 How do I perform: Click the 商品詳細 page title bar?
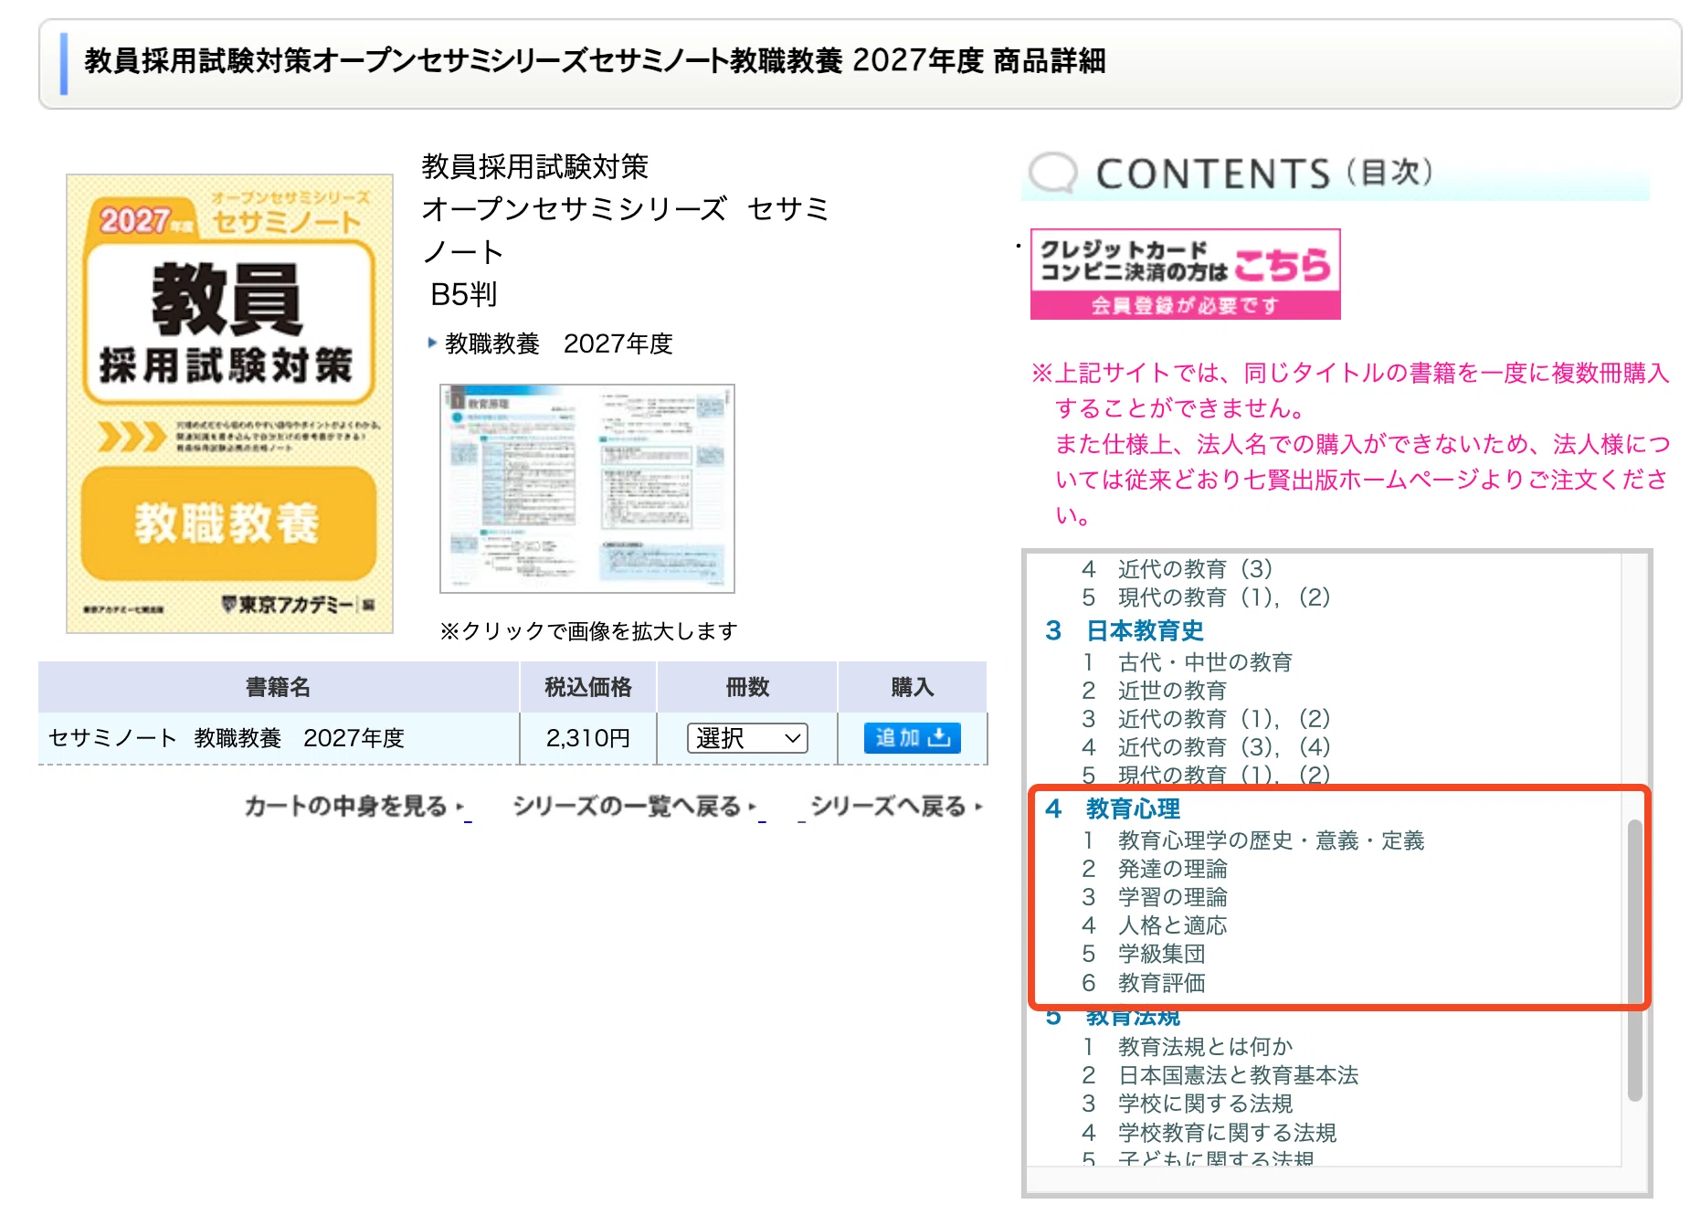[x=860, y=63]
